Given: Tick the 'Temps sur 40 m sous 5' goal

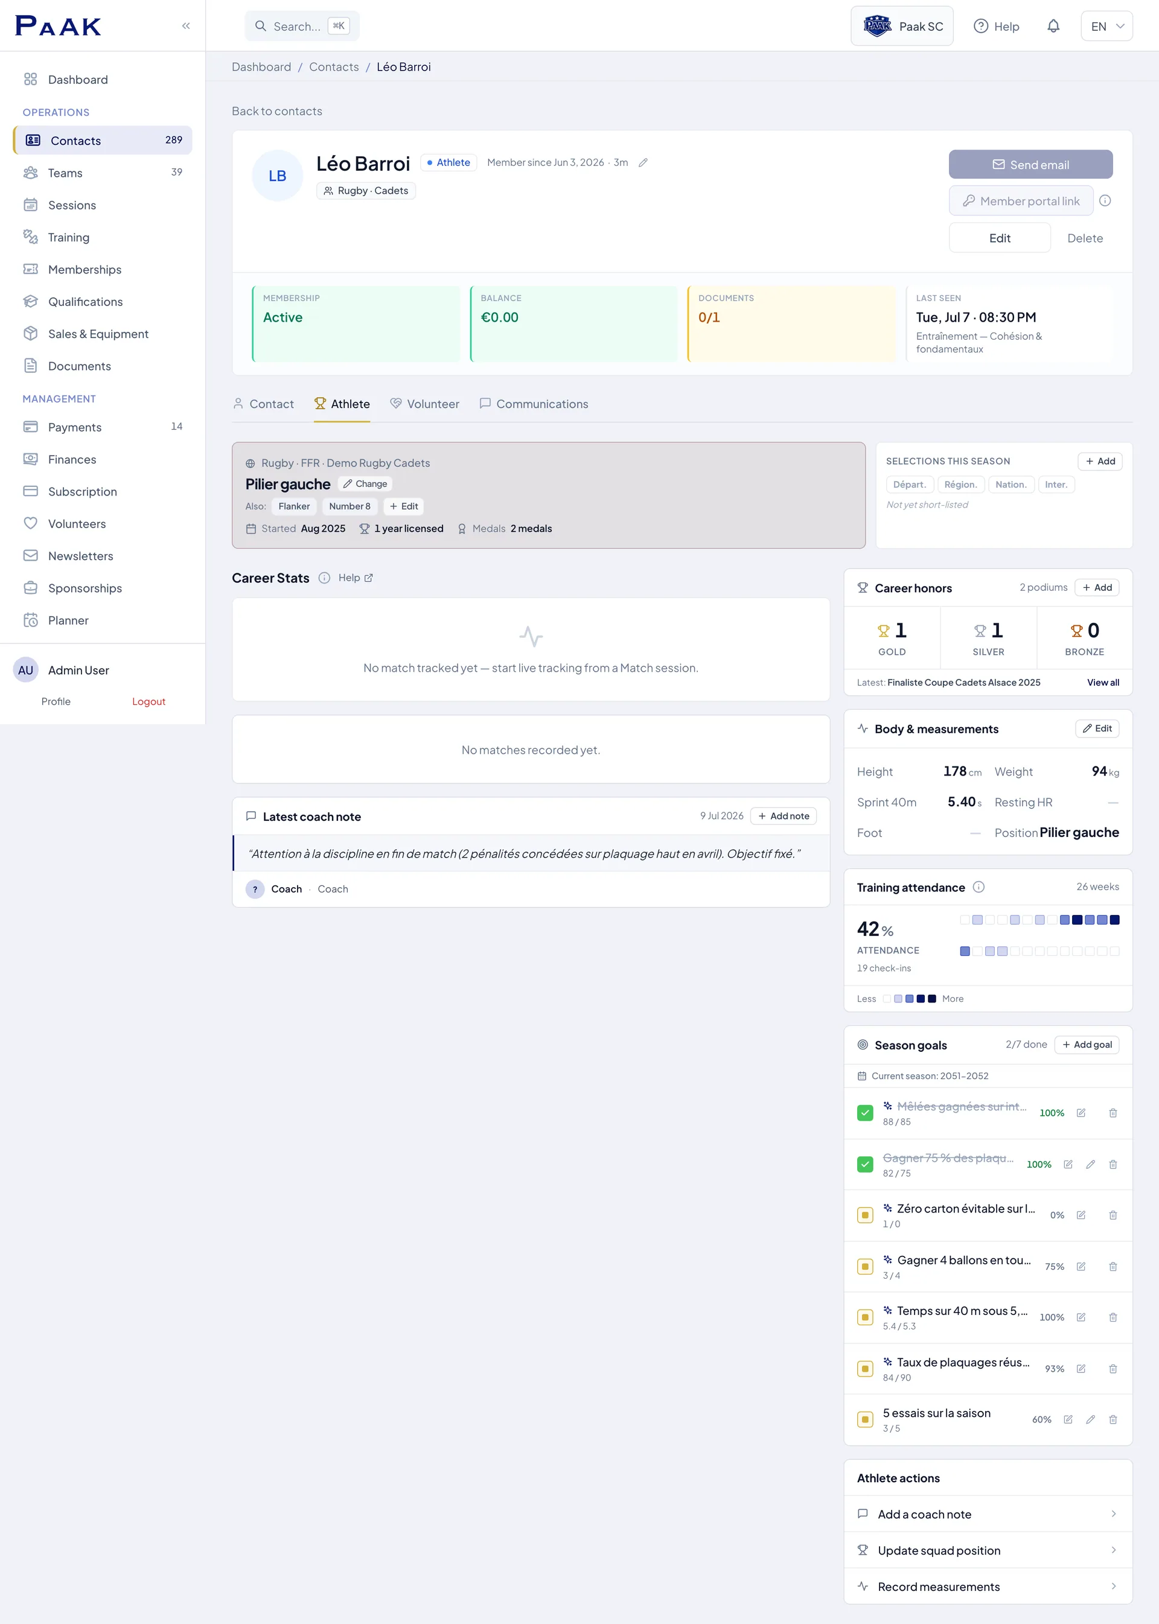Looking at the screenshot, I should [x=865, y=1317].
